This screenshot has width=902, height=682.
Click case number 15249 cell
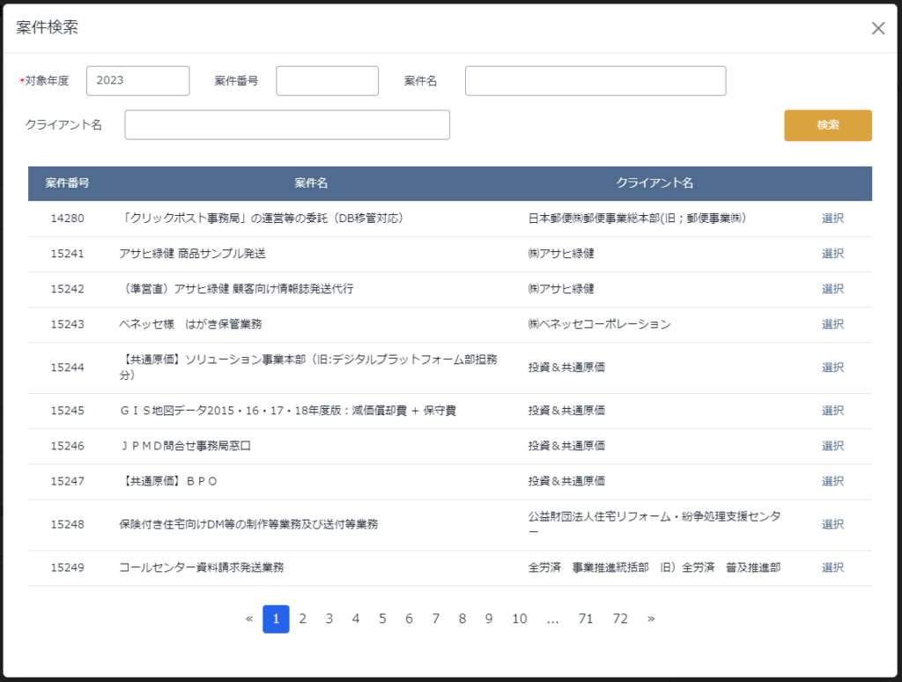(x=67, y=567)
